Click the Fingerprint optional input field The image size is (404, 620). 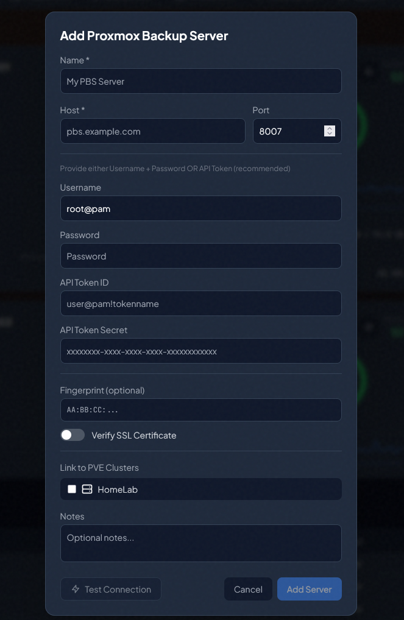point(200,410)
